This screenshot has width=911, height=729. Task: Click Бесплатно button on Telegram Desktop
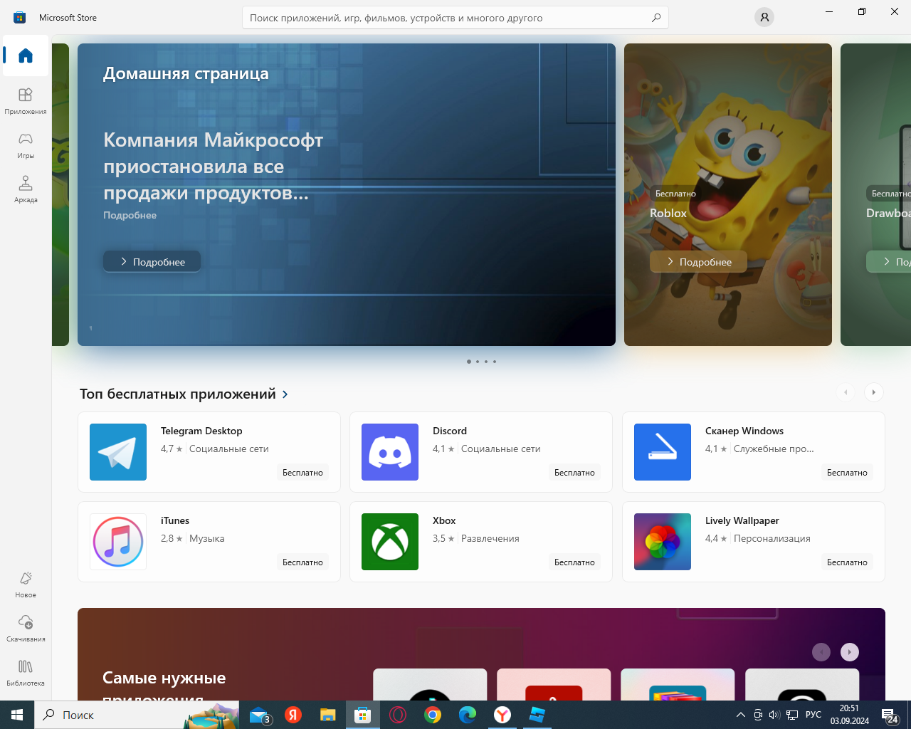point(302,472)
